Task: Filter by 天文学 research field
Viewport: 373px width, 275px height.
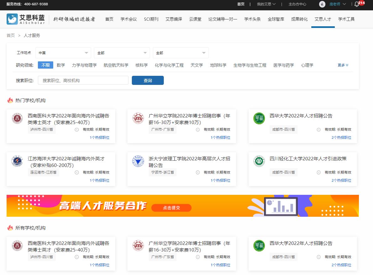Action: [197, 65]
